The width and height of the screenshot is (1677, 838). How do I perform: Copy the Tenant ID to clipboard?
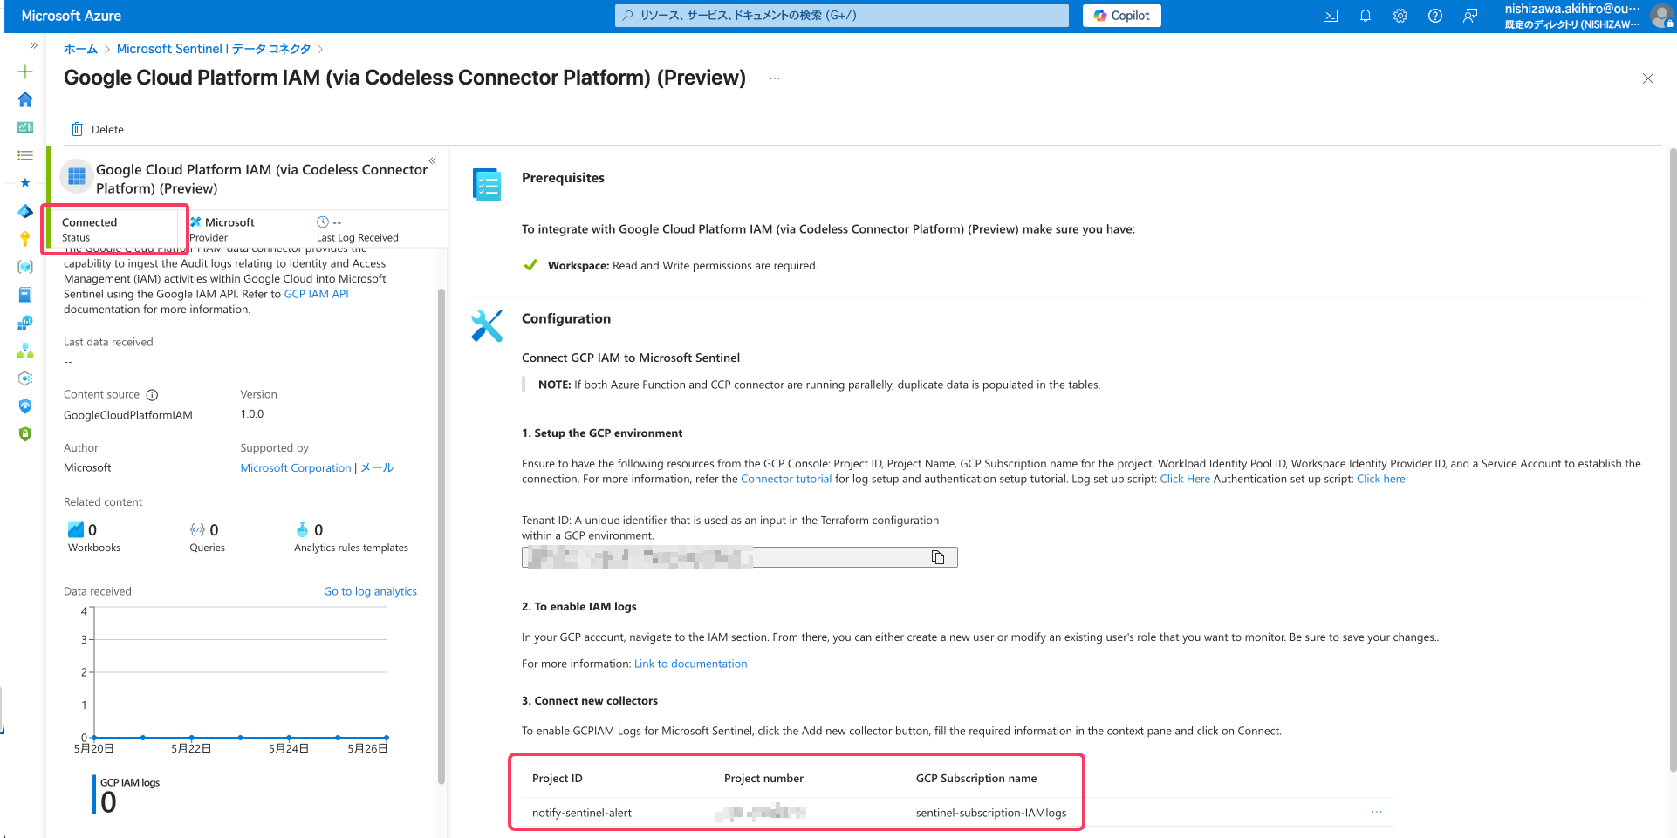pos(938,557)
